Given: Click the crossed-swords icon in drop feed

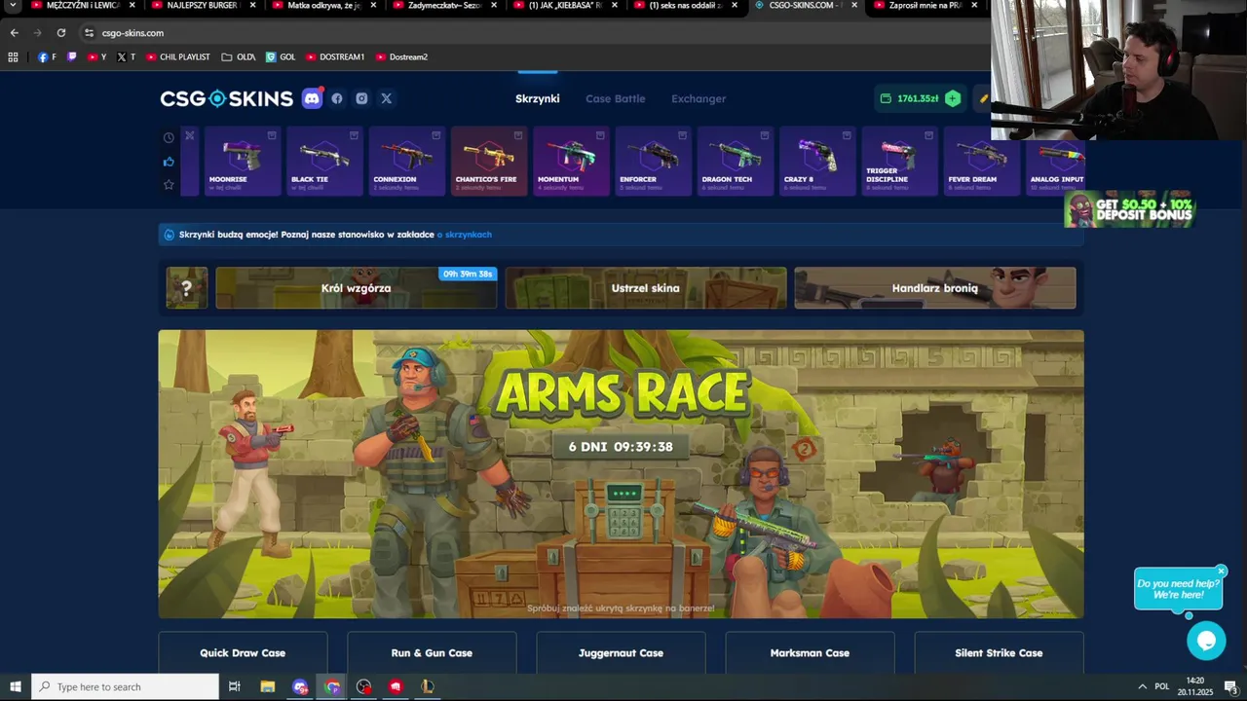Looking at the screenshot, I should pyautogui.click(x=190, y=135).
